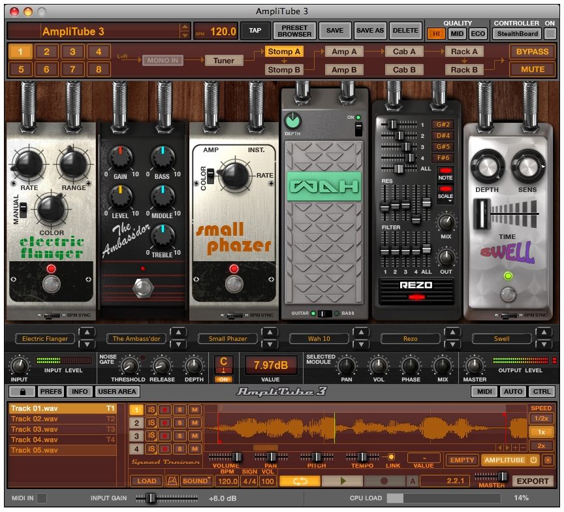564x512 pixels.
Task: Click the iS input icon on track 4
Action: coord(151,449)
